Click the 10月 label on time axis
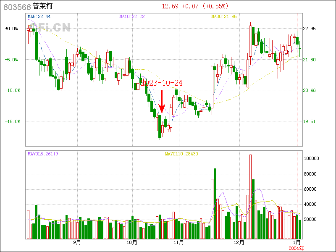This screenshot has height=252, width=336. (132, 242)
